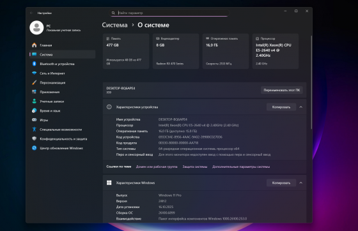Click the Оперативная память card icon
This screenshot has height=231, width=358.
coord(207,38)
